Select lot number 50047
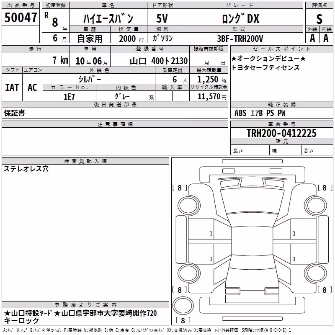The image size is (335, 335). pyautogui.click(x=21, y=17)
